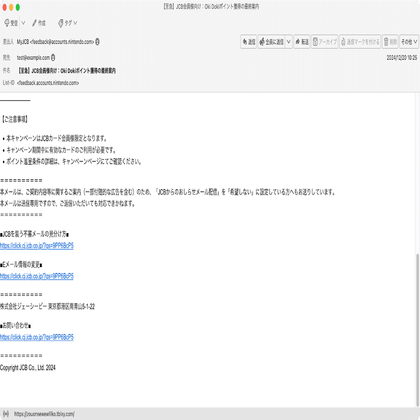The width and height of the screenshot is (420, 420).
Task: Click the date 2024/12/20 10:25
Action: click(402, 57)
